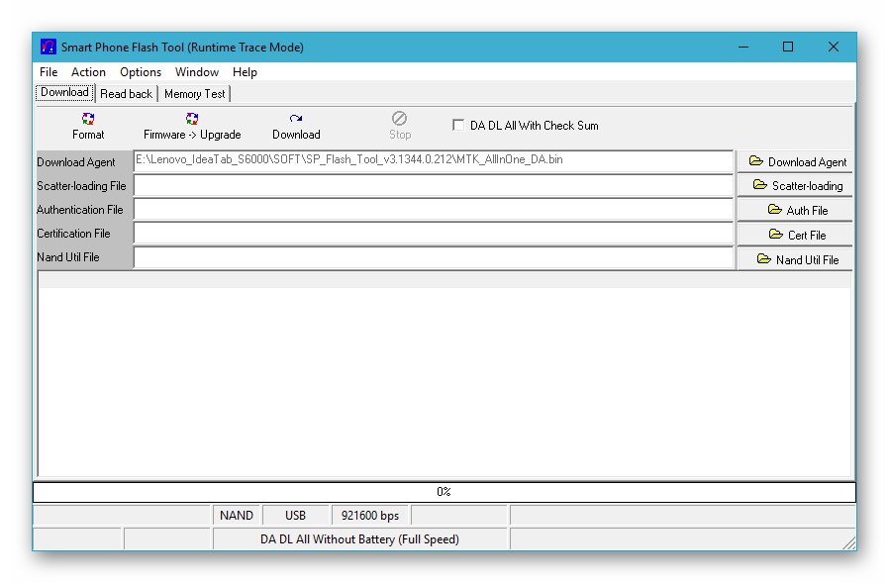
Task: Click the Auth File button
Action: 795,210
